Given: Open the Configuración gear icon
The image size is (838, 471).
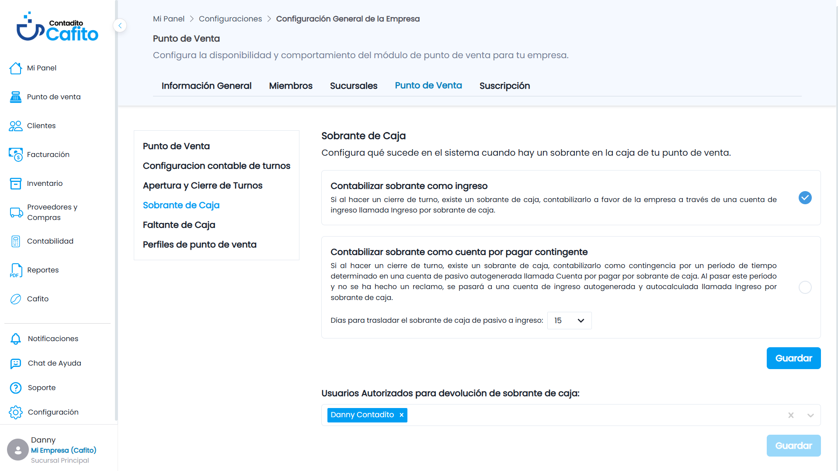Looking at the screenshot, I should coord(16,412).
